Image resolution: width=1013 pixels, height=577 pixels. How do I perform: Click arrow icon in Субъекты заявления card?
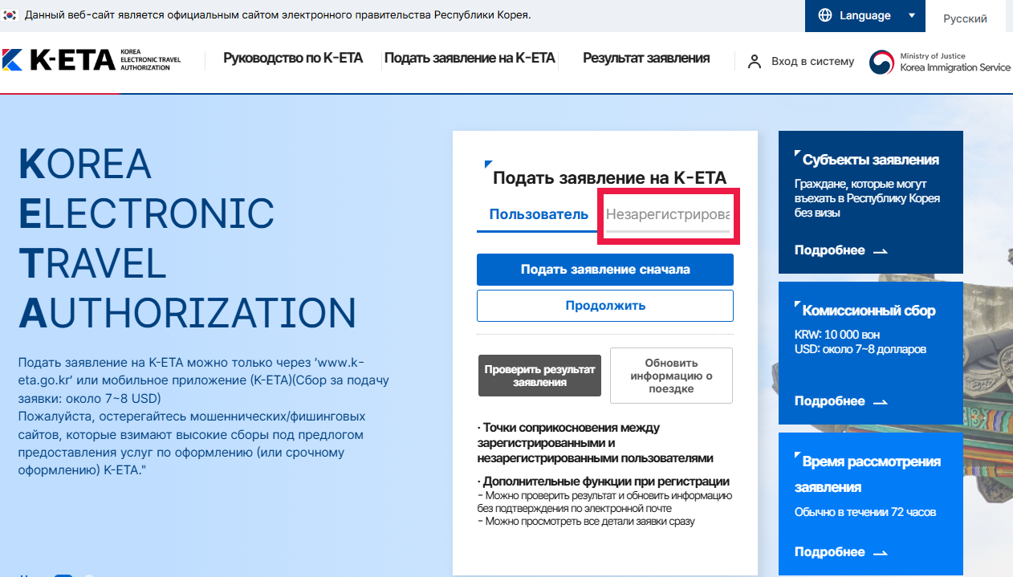880,251
